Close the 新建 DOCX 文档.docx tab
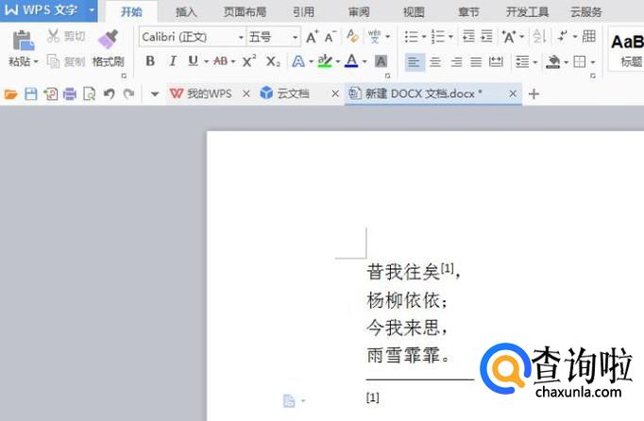The width and height of the screenshot is (644, 421). click(513, 94)
